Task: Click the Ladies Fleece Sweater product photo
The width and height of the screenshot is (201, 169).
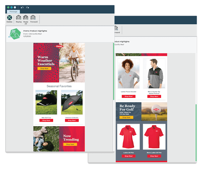Action: point(129,73)
